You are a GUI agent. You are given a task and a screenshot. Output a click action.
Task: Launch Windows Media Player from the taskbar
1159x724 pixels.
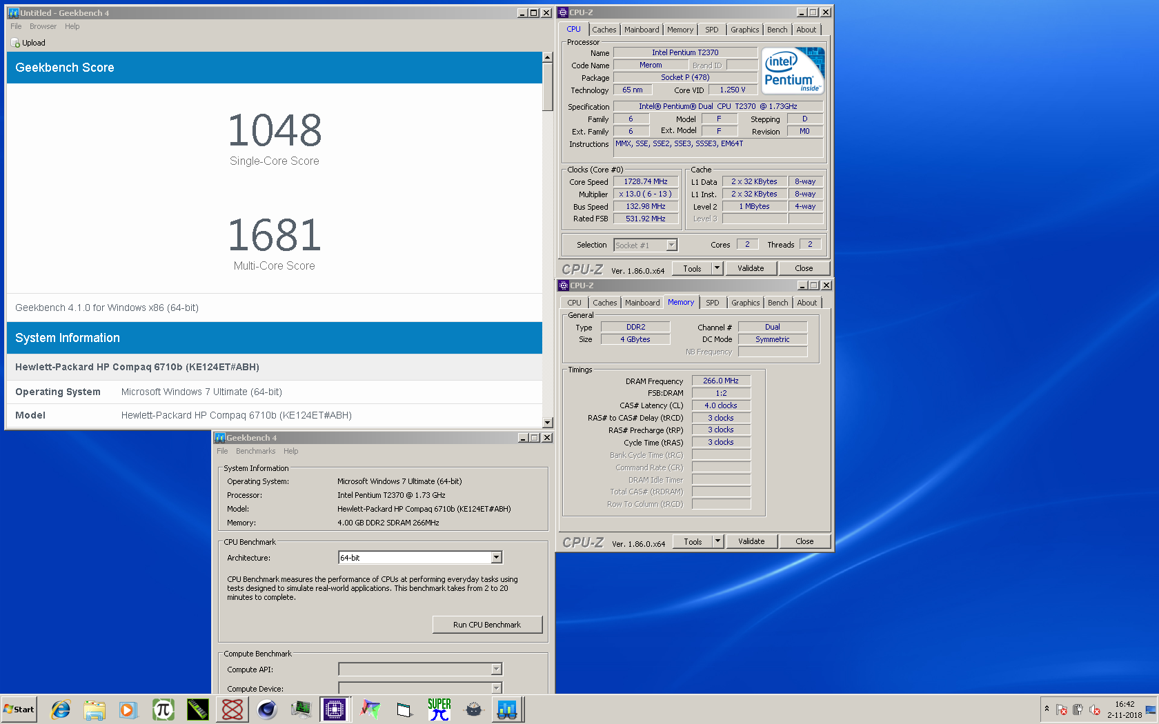pyautogui.click(x=128, y=709)
